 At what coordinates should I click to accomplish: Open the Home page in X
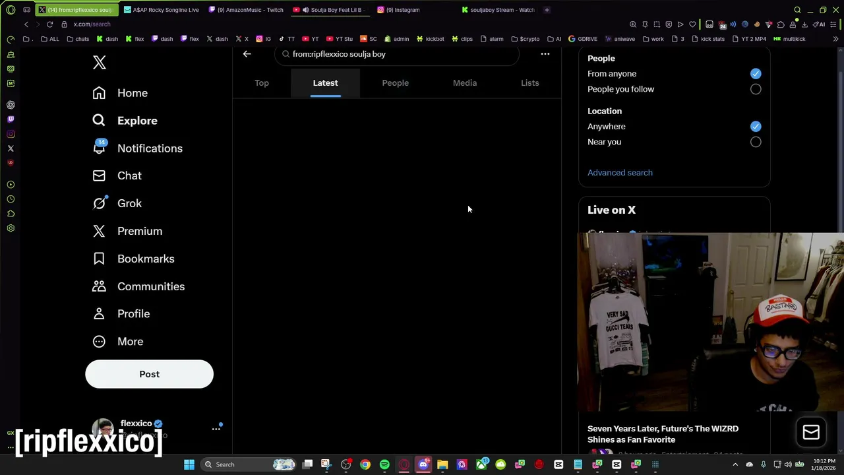click(x=120, y=93)
